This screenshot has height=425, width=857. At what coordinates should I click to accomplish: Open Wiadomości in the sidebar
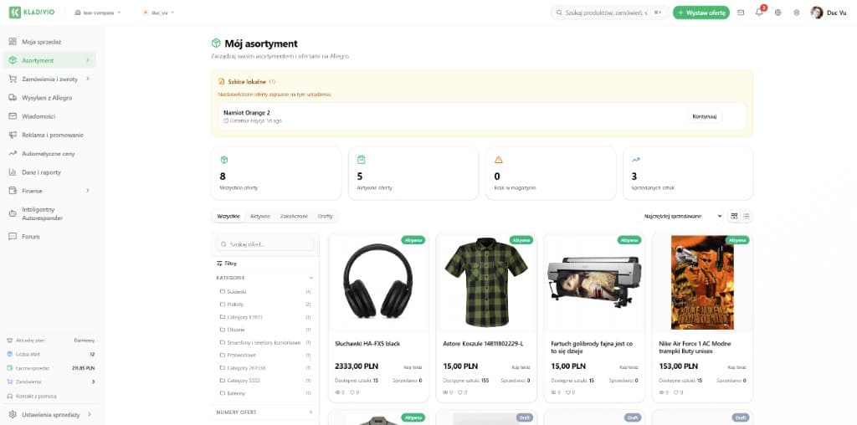click(x=38, y=116)
